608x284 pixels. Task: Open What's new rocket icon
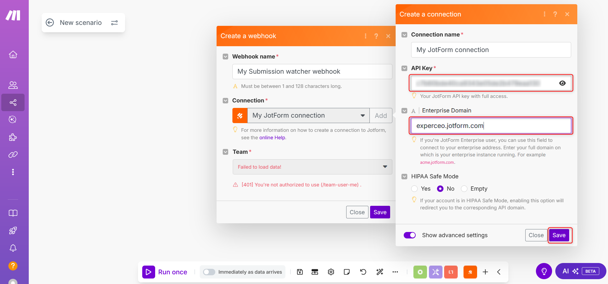pos(13,230)
